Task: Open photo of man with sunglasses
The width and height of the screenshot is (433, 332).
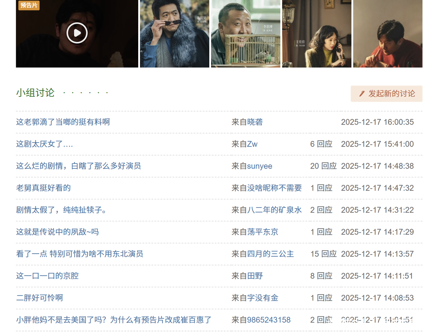Action: click(x=175, y=33)
